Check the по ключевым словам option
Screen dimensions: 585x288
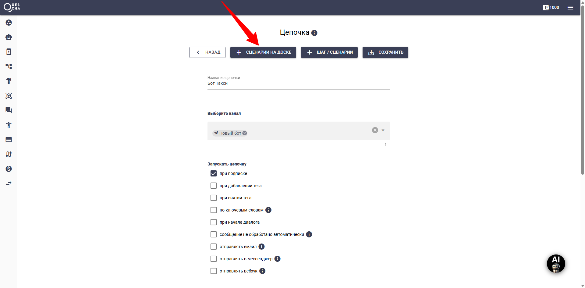coord(214,210)
